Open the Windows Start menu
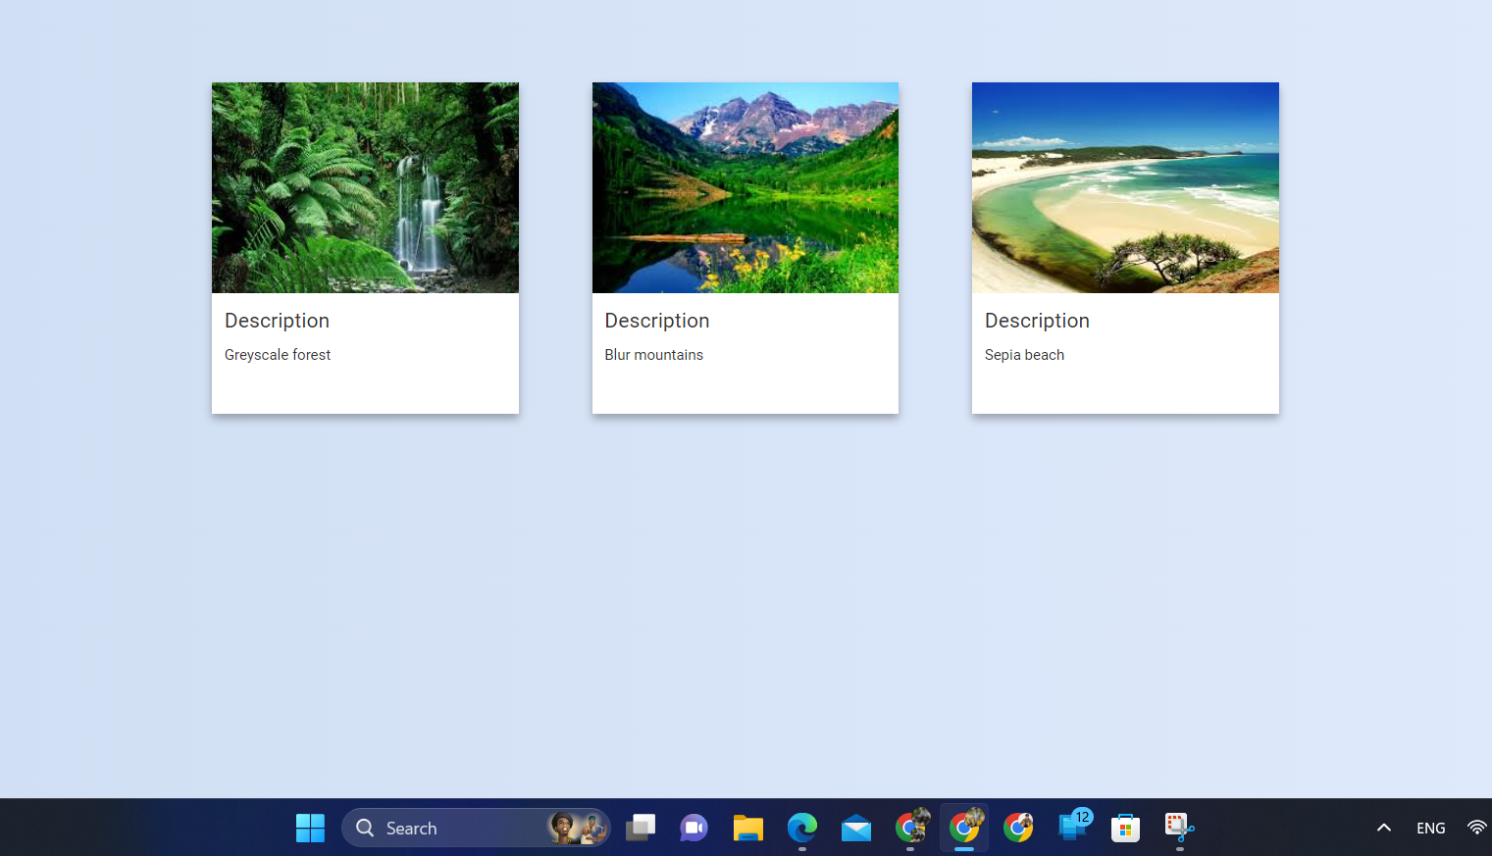1492x856 pixels. [x=310, y=829]
